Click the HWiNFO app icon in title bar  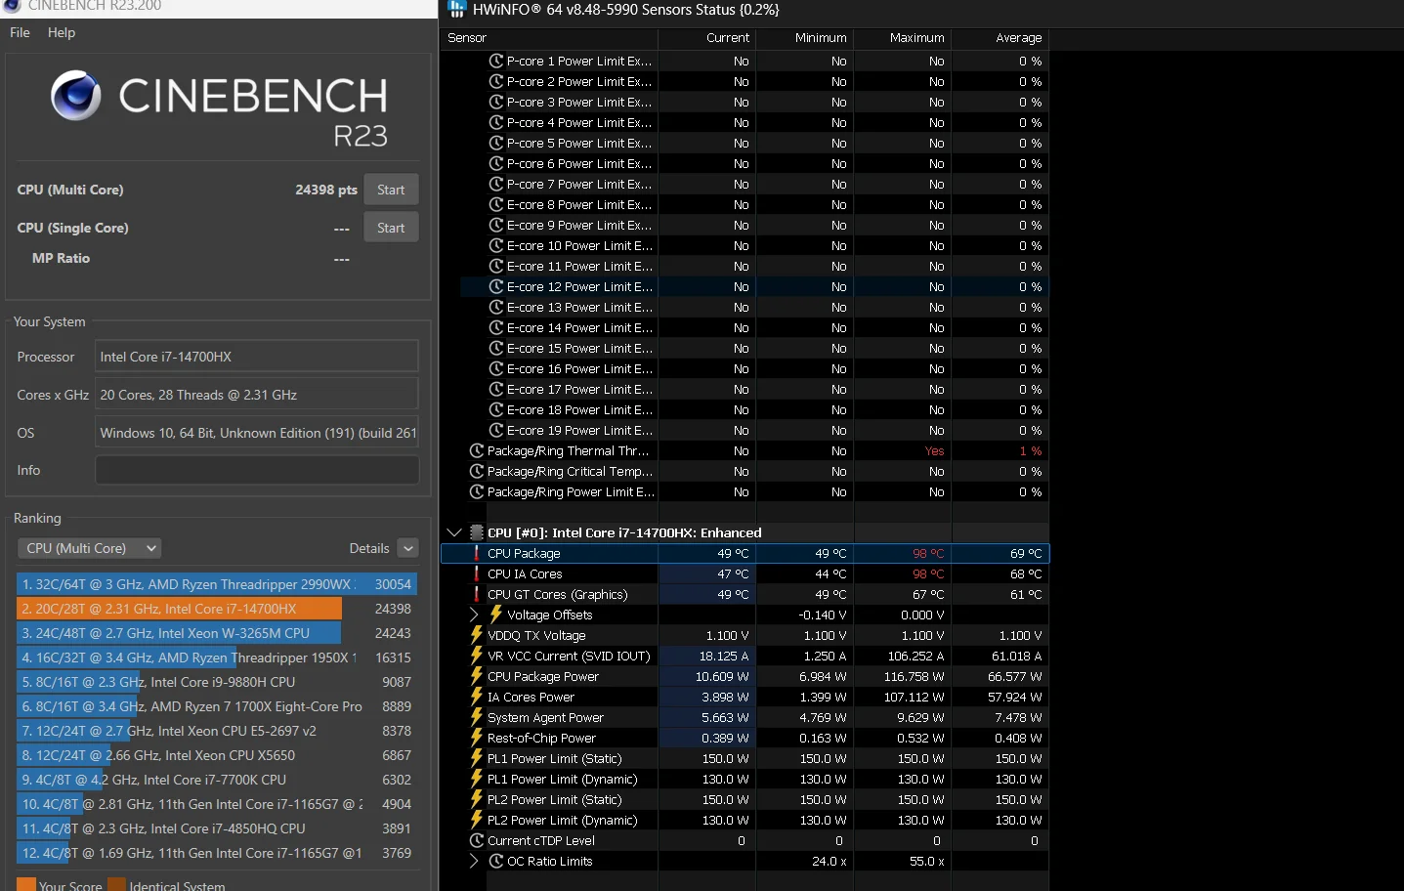pyautogui.click(x=456, y=10)
